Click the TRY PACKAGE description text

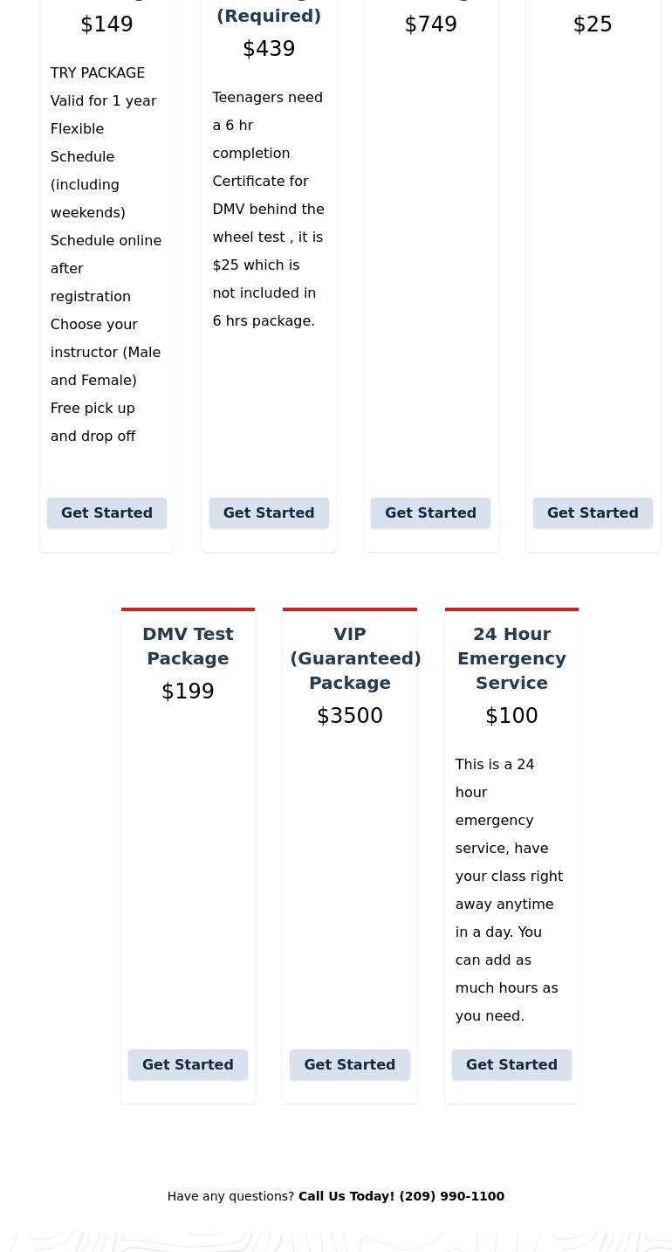(x=98, y=73)
